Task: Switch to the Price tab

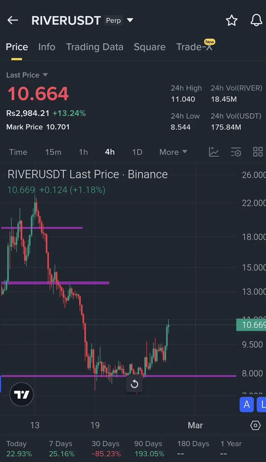Action: point(17,47)
